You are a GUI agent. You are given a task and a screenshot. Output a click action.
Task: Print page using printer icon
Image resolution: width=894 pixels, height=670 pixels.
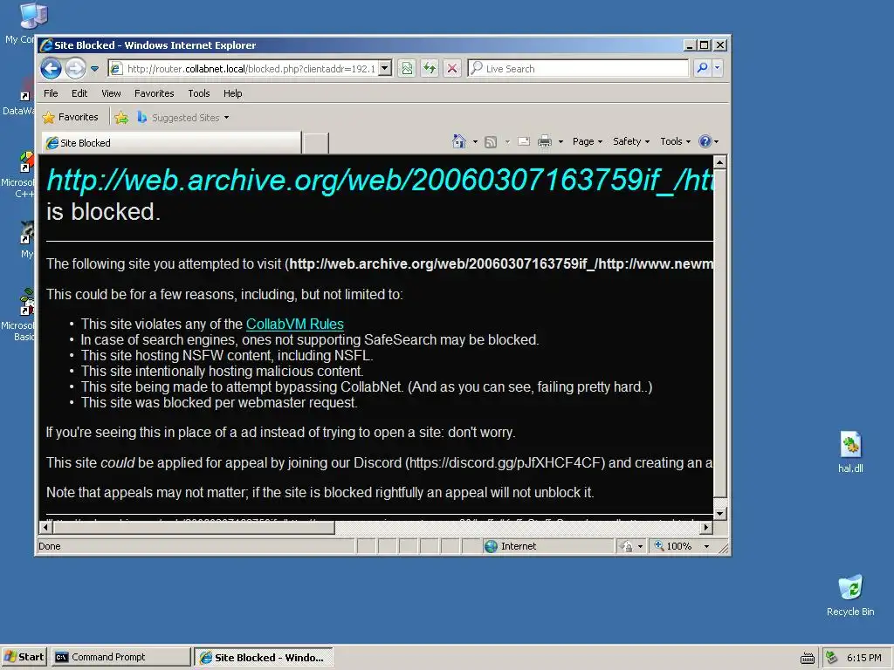click(x=545, y=141)
